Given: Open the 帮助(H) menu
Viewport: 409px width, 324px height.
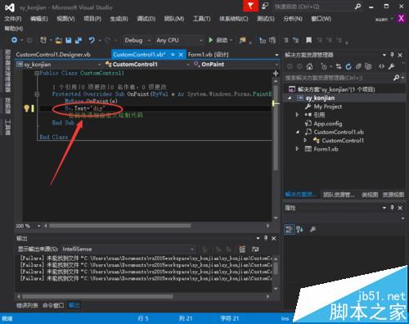Looking at the screenshot, I should tap(14, 29).
